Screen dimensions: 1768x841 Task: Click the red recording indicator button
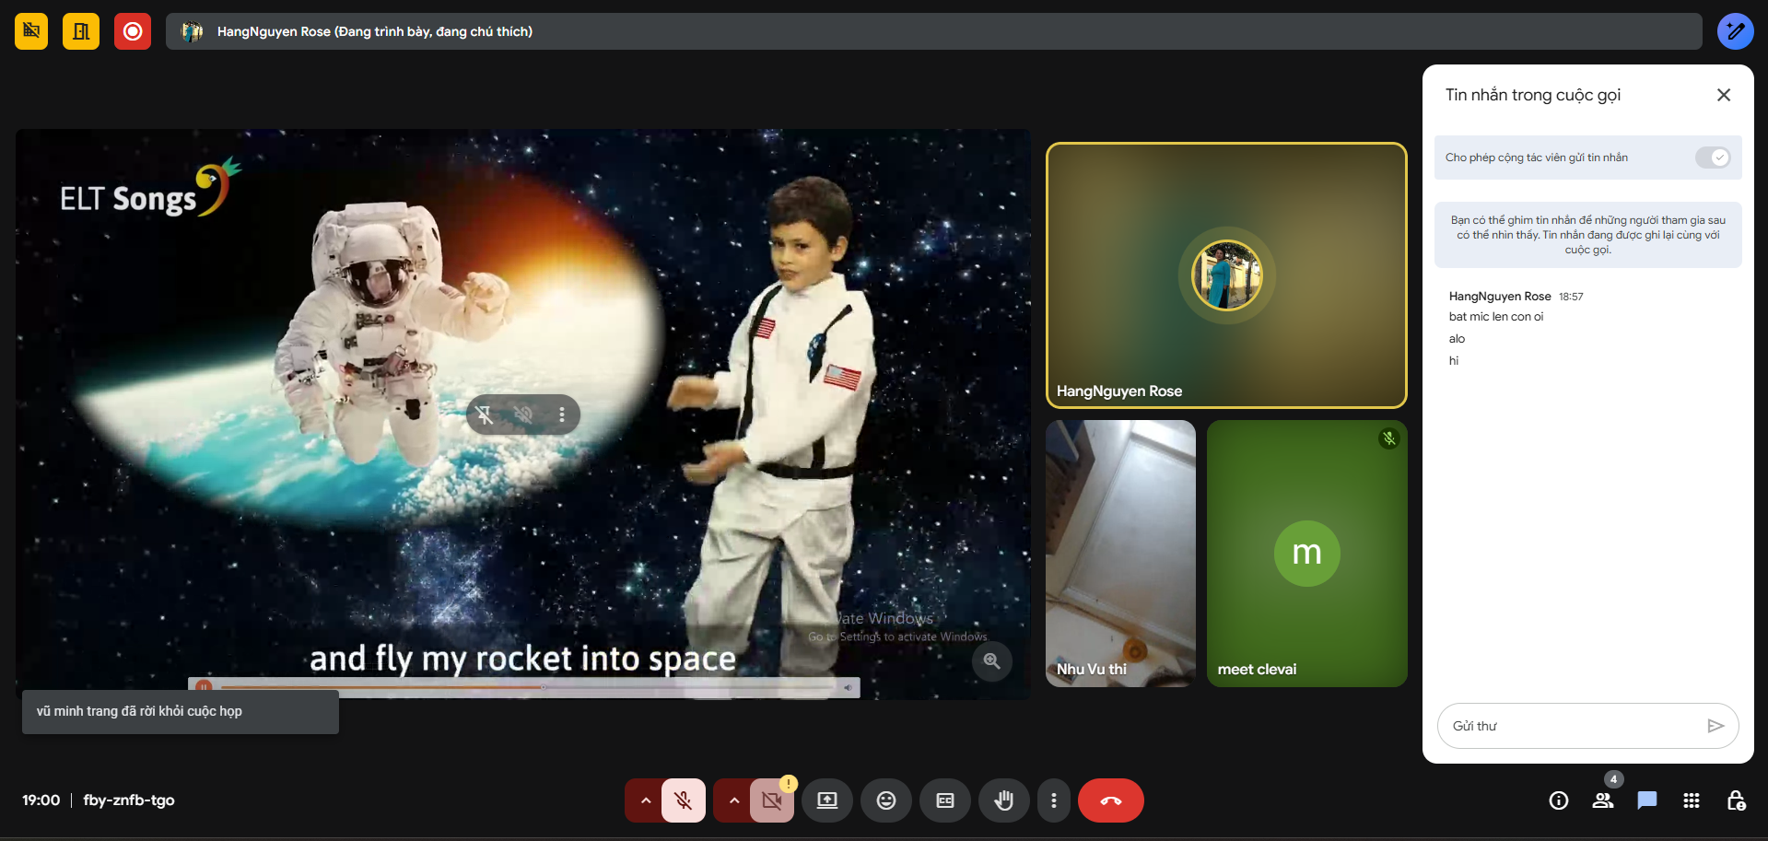click(x=133, y=31)
